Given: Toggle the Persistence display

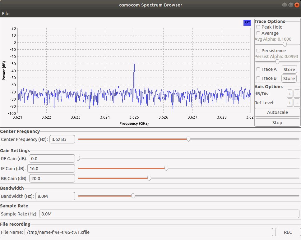Looking at the screenshot, I should point(258,51).
